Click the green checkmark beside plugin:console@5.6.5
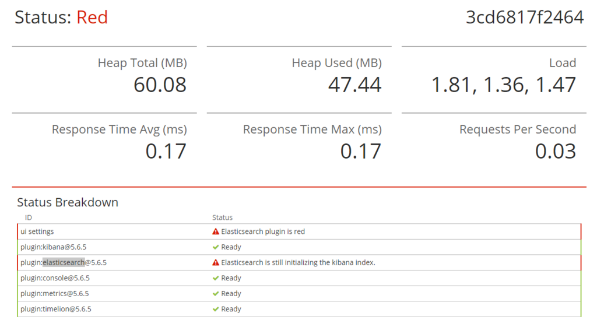Image resolution: width=597 pixels, height=330 pixels. [216, 278]
